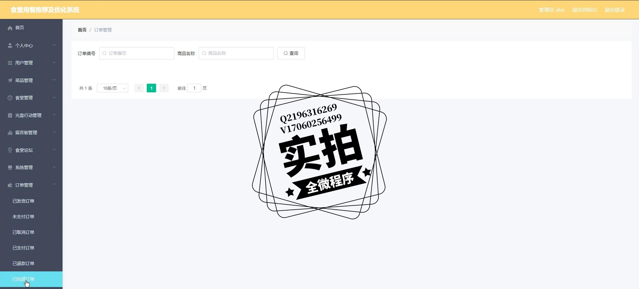Focus the 商品名称 input field
The image size is (639, 289).
tap(236, 53)
